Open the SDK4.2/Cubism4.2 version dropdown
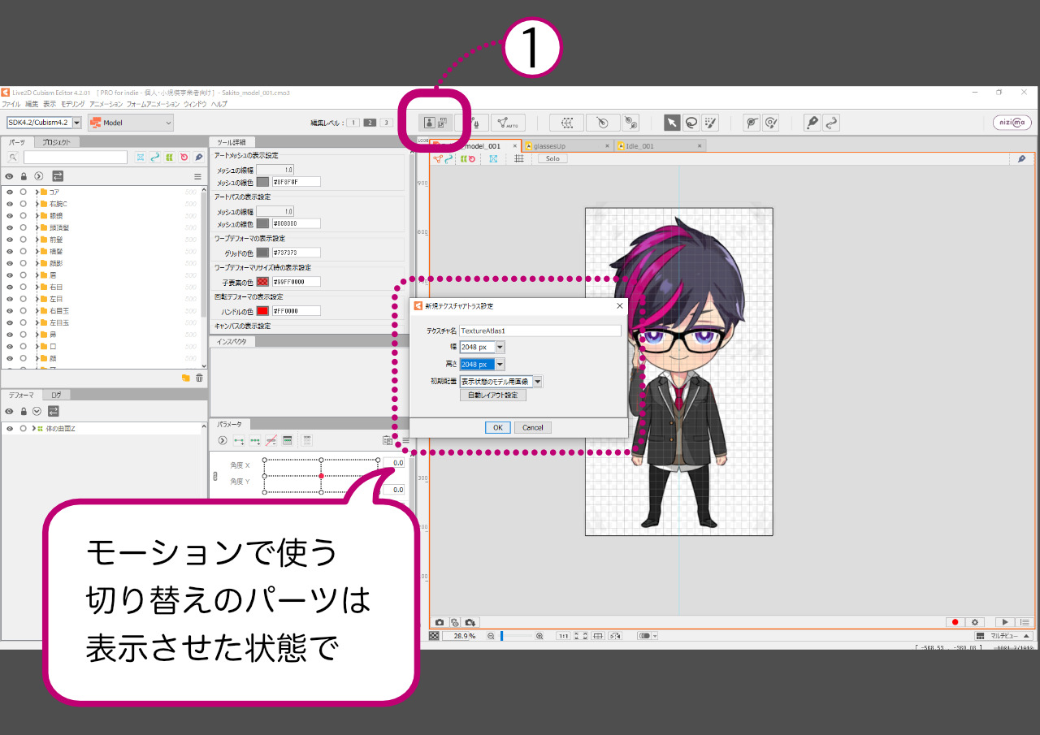This screenshot has width=1040, height=735. tap(44, 123)
